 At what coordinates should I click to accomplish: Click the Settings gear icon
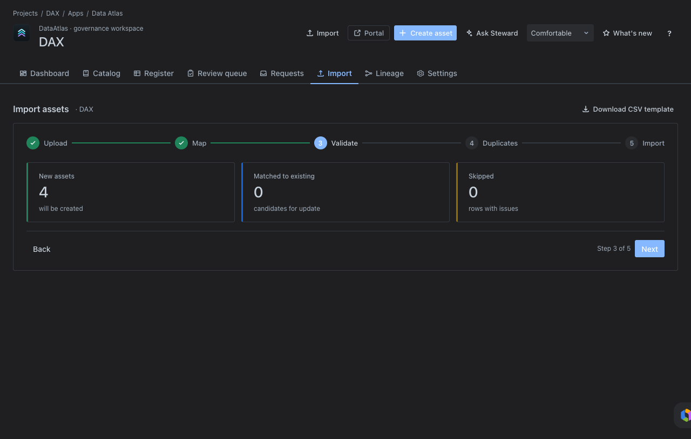[421, 73]
